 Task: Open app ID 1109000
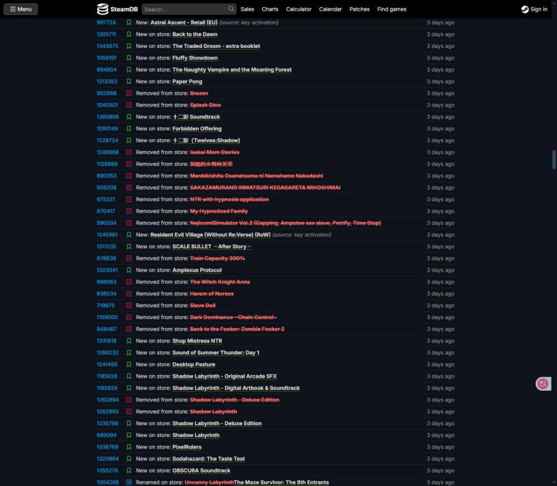point(107,317)
